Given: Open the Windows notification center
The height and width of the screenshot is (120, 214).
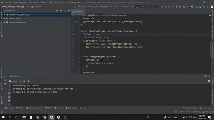Looking at the screenshot, I should [210, 117].
